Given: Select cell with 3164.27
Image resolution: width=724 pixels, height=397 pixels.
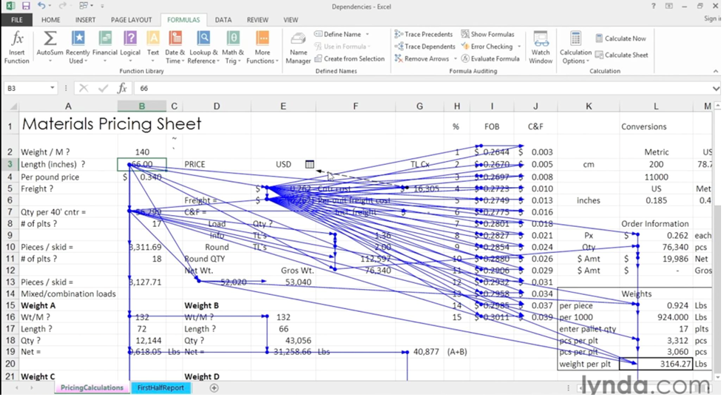Looking at the screenshot, I should tap(656, 364).
